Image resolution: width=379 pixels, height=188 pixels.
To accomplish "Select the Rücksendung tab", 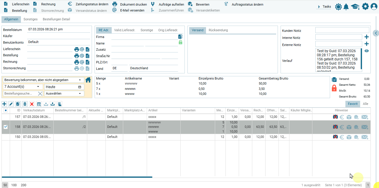I will pyautogui.click(x=218, y=30).
